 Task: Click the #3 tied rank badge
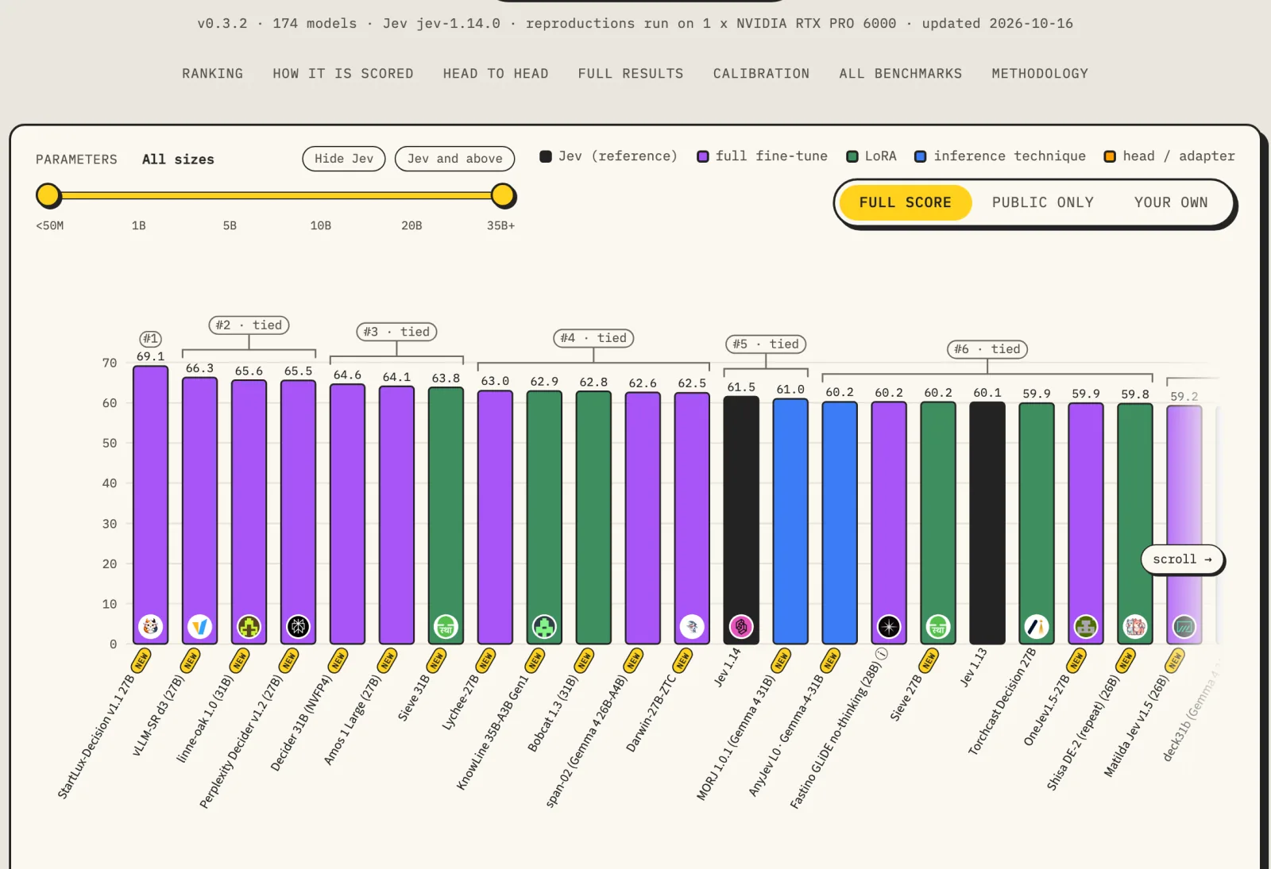396,332
